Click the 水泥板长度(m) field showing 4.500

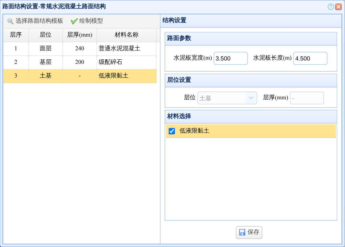[310, 58]
